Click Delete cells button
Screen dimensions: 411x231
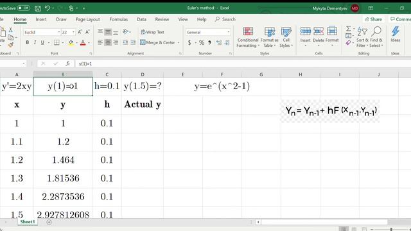(319, 37)
